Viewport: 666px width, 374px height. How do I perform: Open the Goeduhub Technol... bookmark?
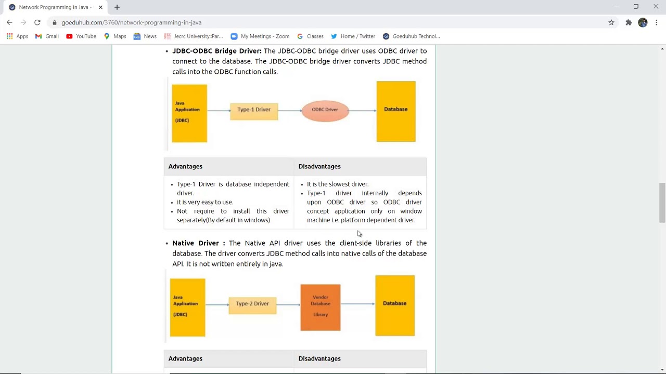tap(412, 36)
